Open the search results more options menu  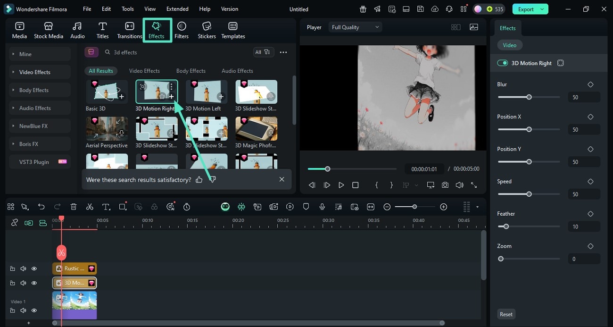click(x=283, y=52)
